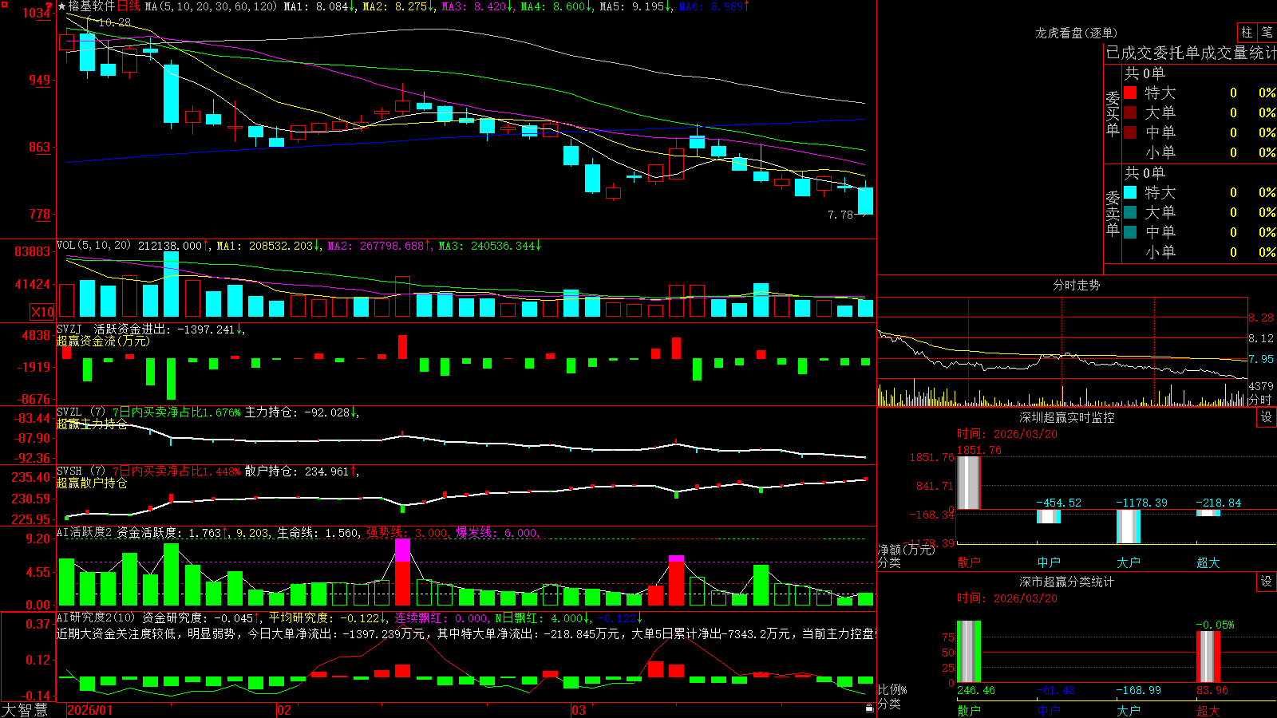The height and width of the screenshot is (718, 1277).
Task: Click the dark red 大单 buy-order legend square
Action: tap(1130, 112)
